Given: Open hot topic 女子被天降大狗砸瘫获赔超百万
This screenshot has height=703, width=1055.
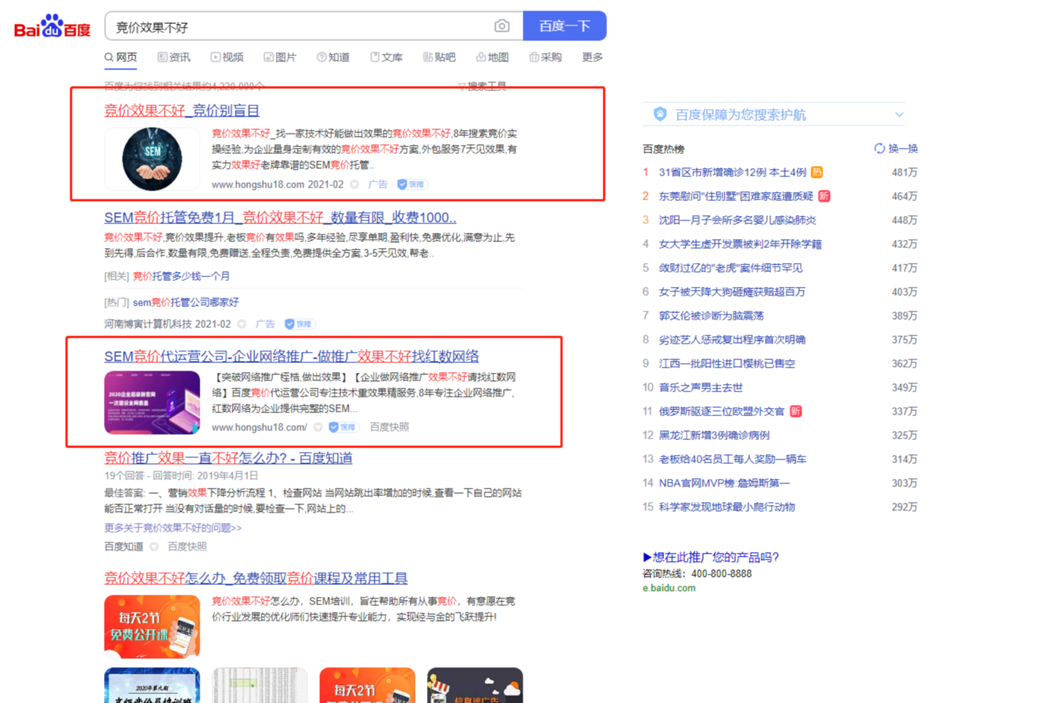Looking at the screenshot, I should pos(732,292).
